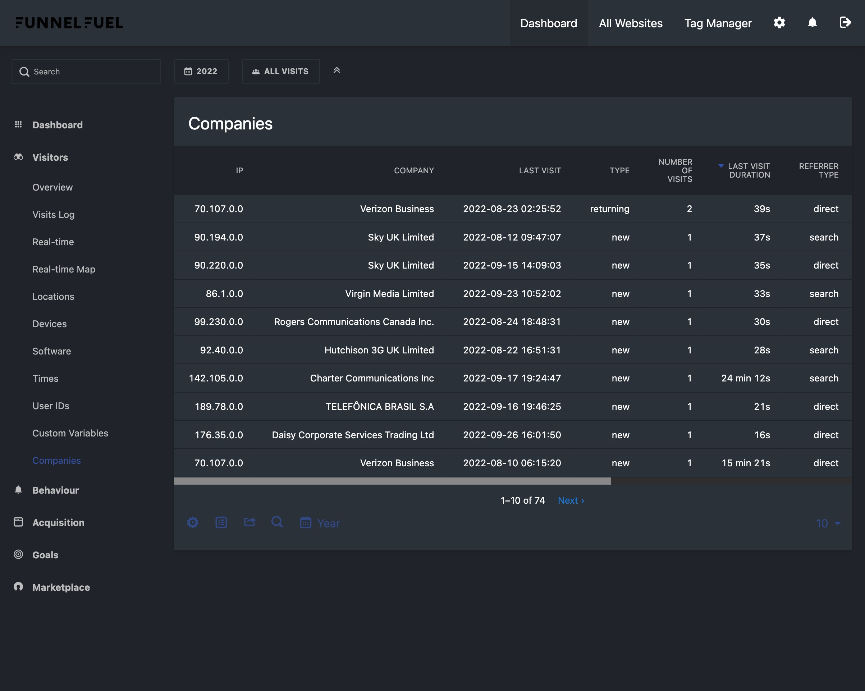The image size is (865, 691).
Task: Sort by the IP column header
Action: (x=239, y=170)
